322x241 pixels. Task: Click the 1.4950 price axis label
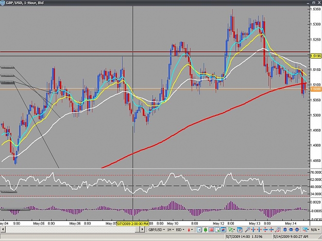pyautogui.click(x=316, y=130)
